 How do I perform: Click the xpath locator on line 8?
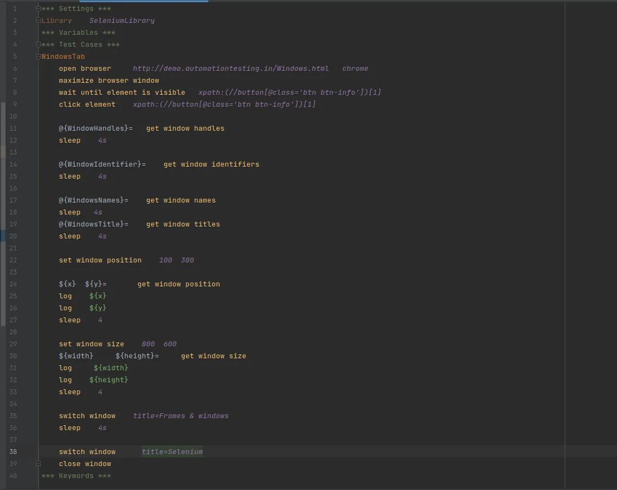tap(289, 92)
